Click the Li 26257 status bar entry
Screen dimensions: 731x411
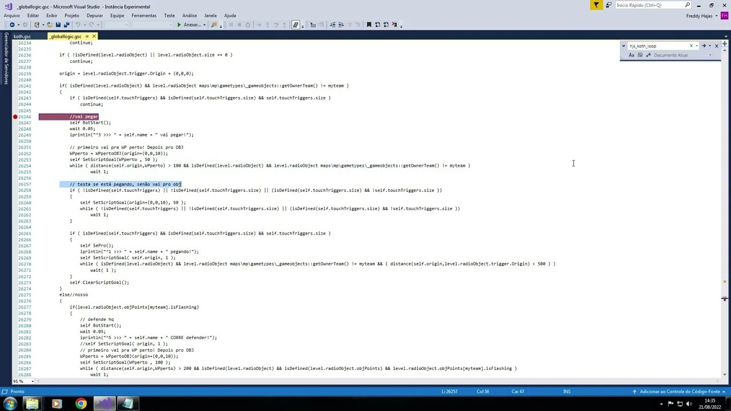(x=451, y=392)
